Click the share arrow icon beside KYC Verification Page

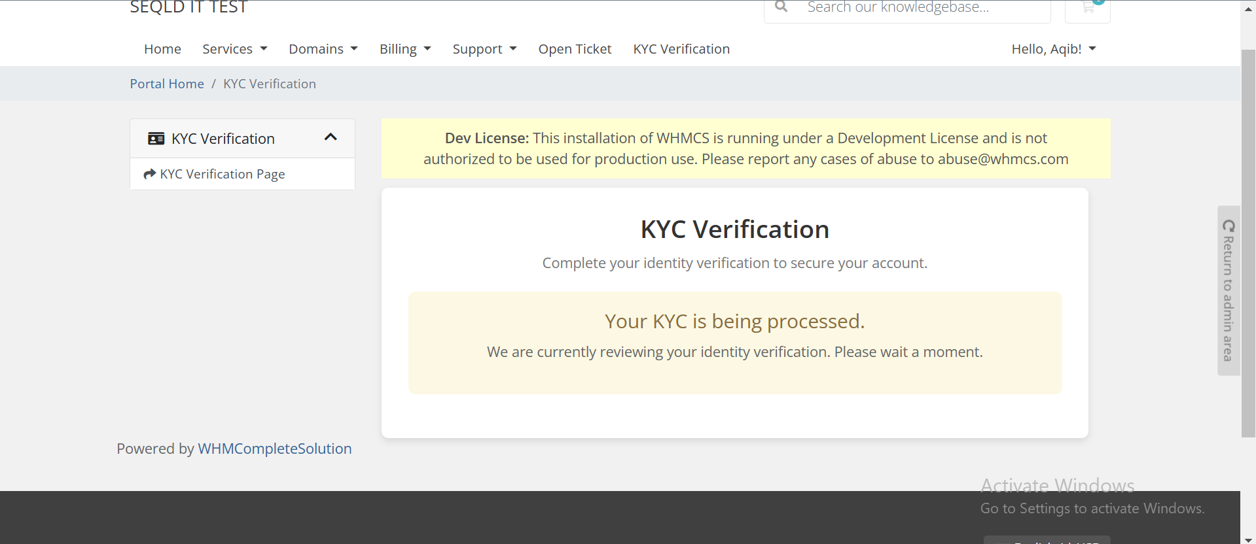(x=150, y=174)
